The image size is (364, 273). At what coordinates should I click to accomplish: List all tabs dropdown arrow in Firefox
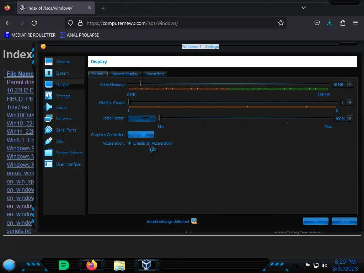click(x=304, y=8)
